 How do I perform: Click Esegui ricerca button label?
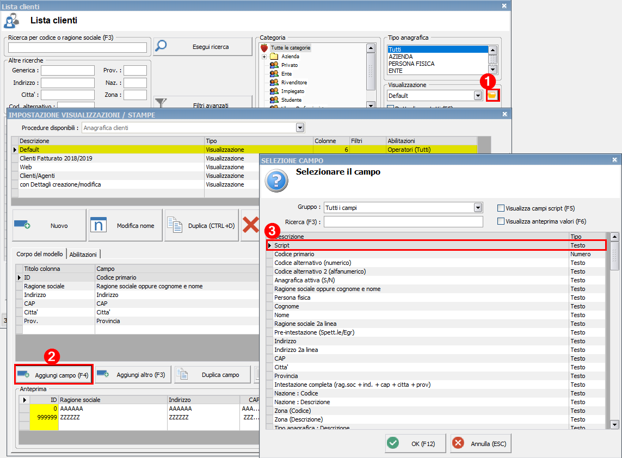pyautogui.click(x=211, y=47)
